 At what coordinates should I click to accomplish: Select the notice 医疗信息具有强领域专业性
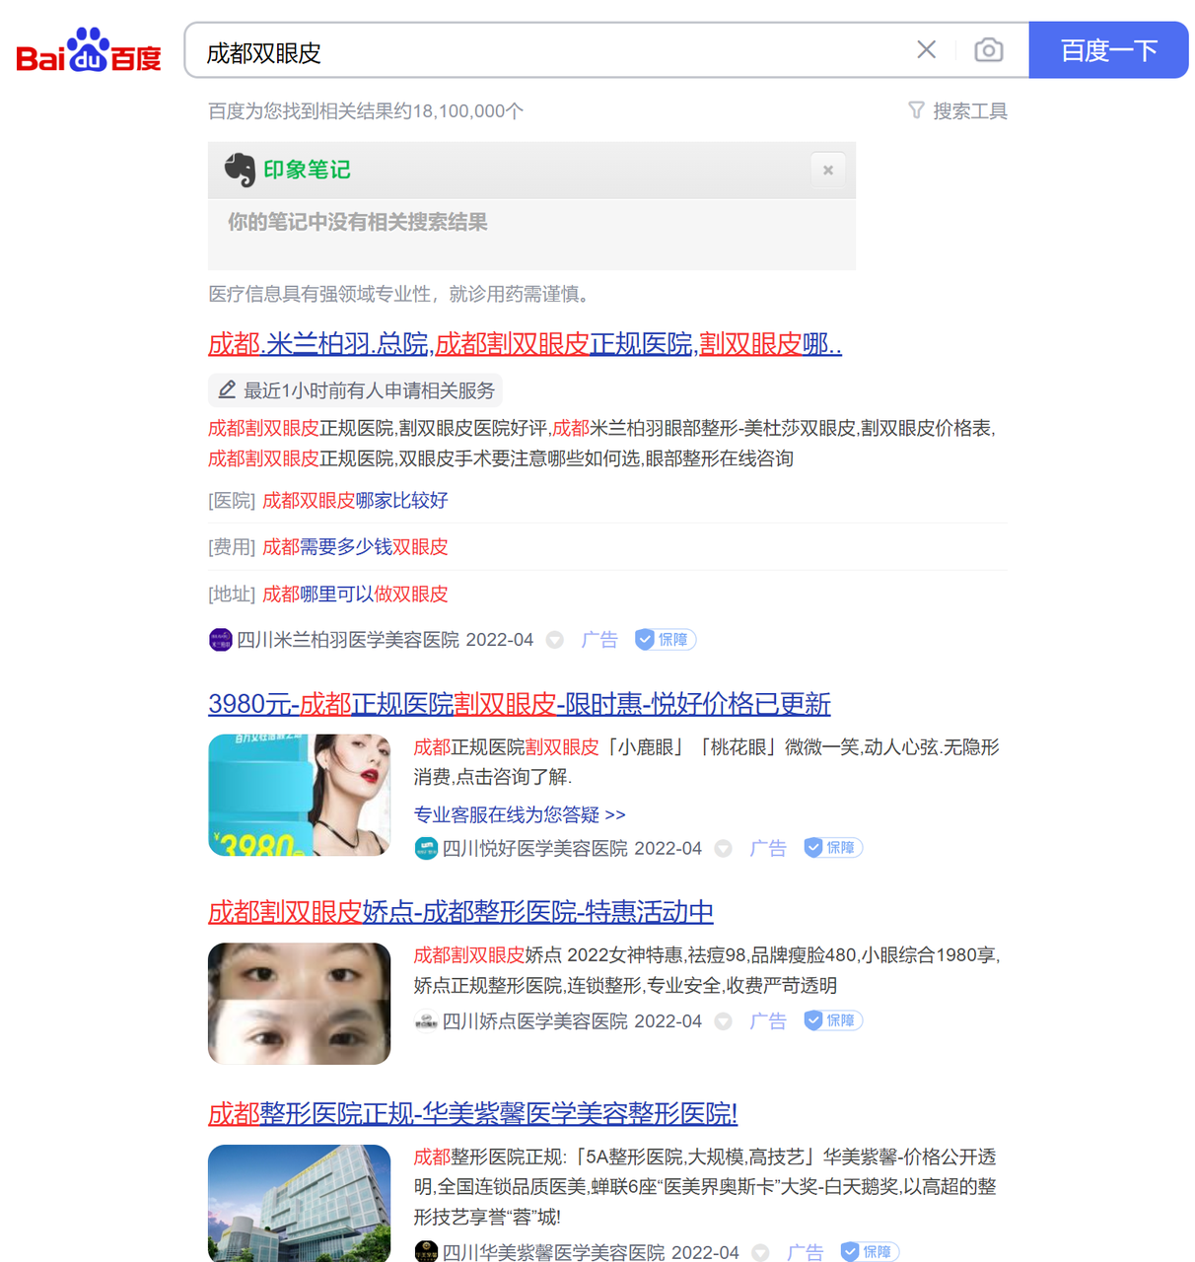398,294
